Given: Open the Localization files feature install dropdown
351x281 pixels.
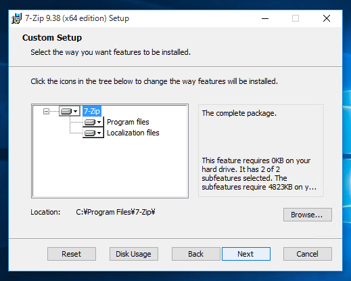Looking at the screenshot, I should 93,133.
